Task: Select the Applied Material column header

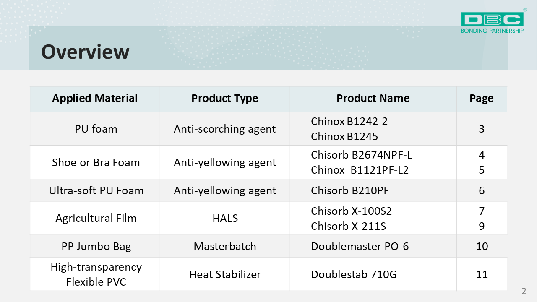Action: pyautogui.click(x=95, y=99)
